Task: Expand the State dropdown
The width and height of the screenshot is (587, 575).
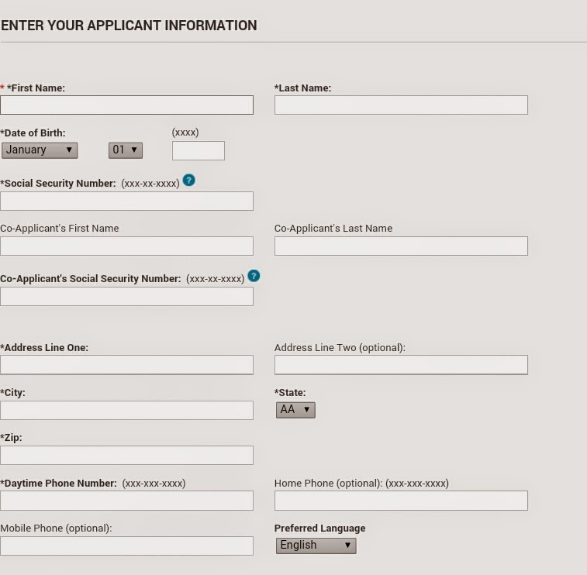Action: coord(295,410)
